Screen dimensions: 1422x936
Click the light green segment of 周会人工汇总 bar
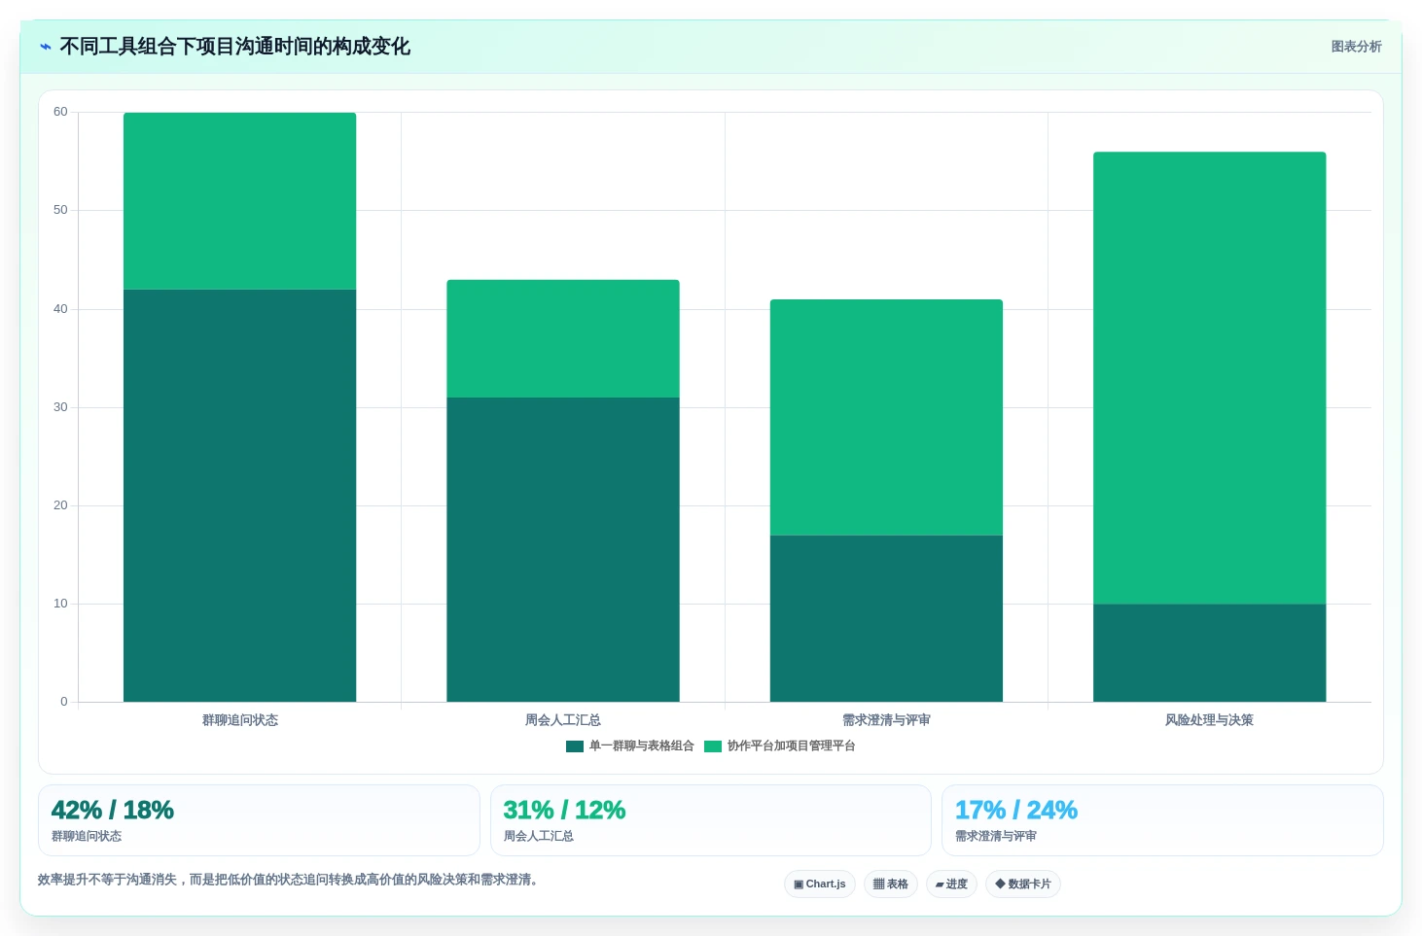coord(563,338)
